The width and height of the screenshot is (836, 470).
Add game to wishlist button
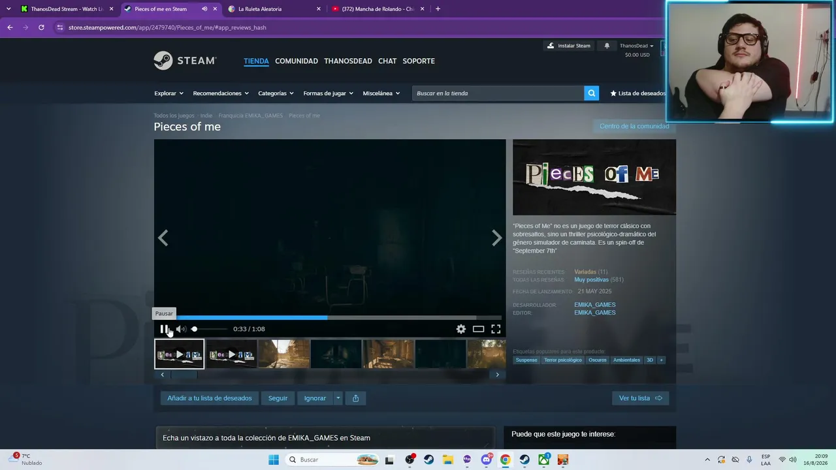pos(210,398)
